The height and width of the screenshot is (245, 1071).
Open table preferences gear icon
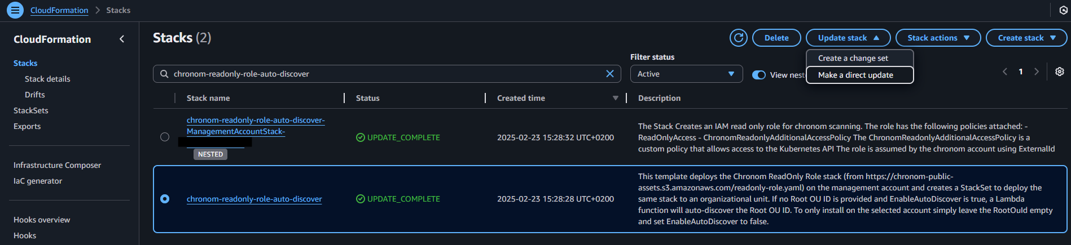(x=1059, y=72)
